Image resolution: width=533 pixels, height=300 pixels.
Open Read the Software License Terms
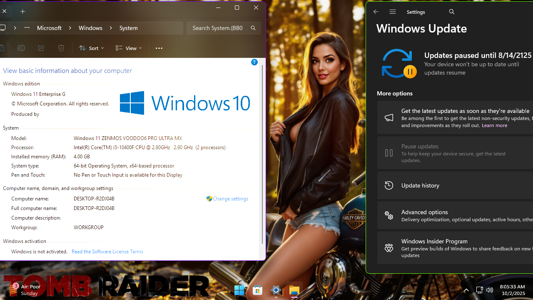pos(107,252)
